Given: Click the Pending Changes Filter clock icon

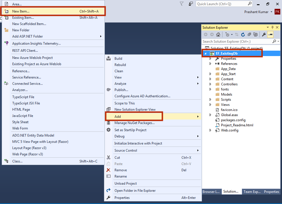Looking at the screenshot, I should [227, 34].
